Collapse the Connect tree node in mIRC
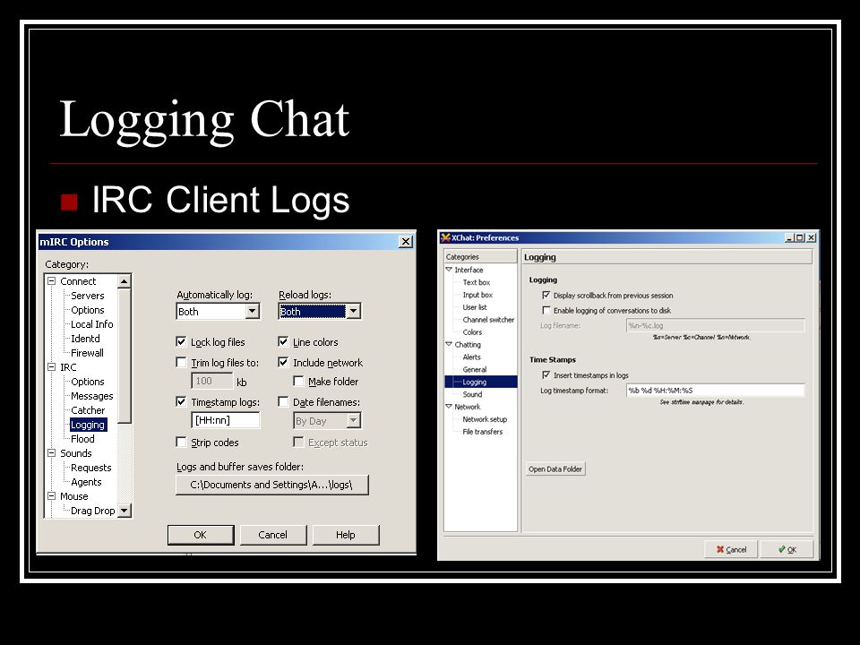Image resolution: width=860 pixels, height=645 pixels. pos(52,280)
